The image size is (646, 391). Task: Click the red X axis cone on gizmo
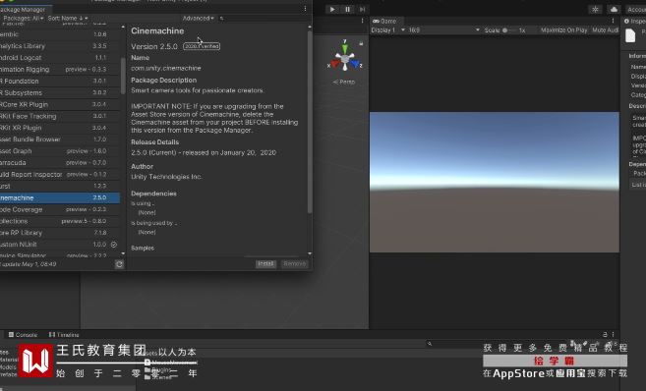click(334, 64)
